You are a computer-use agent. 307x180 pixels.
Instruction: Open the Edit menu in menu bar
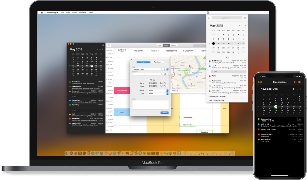[68, 13]
